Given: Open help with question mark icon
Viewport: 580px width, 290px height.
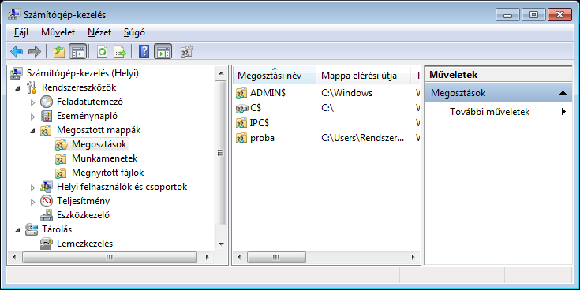Looking at the screenshot, I should click(144, 52).
